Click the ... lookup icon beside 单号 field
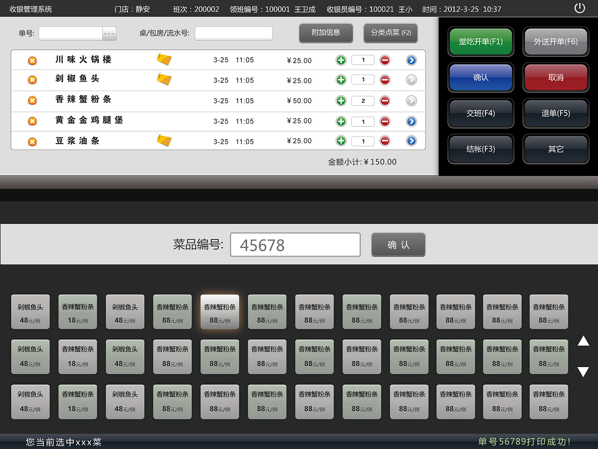 pyautogui.click(x=109, y=33)
